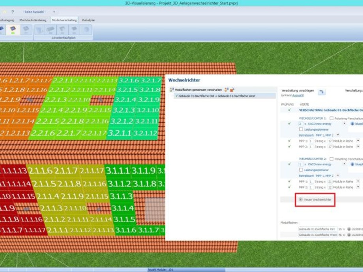Open the 'keine Auswahl' dropdown
Image resolution: width=363 pixels, height=272 pixels.
coord(54,12)
